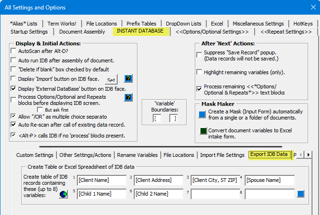Click help icon next to Set button
Screen dimensions: 320x215
(x=128, y=79)
